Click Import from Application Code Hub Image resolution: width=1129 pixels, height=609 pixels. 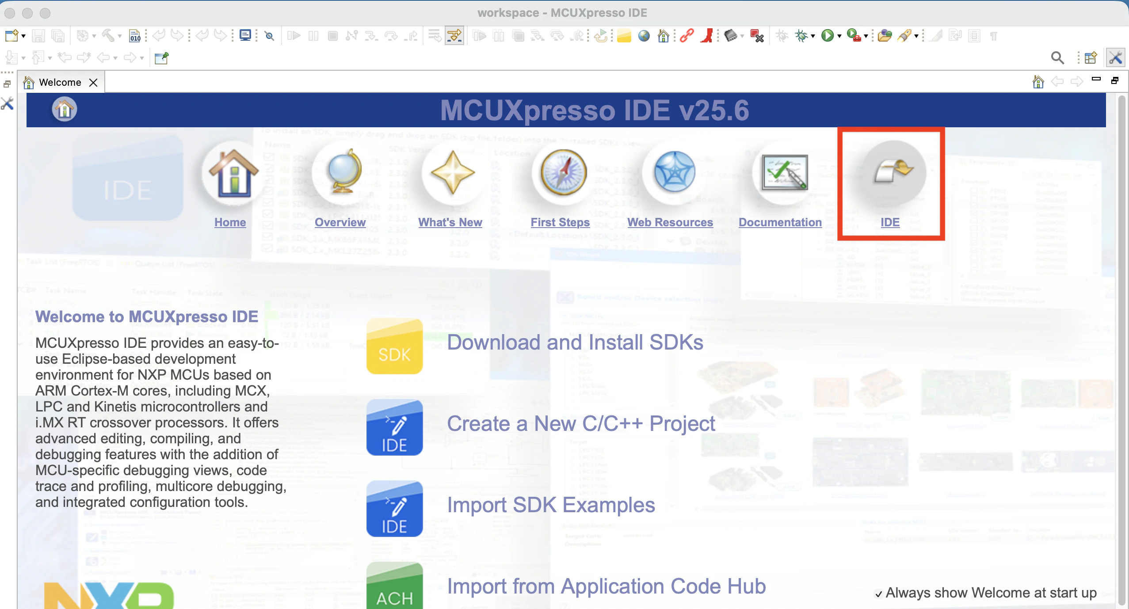coord(606,586)
